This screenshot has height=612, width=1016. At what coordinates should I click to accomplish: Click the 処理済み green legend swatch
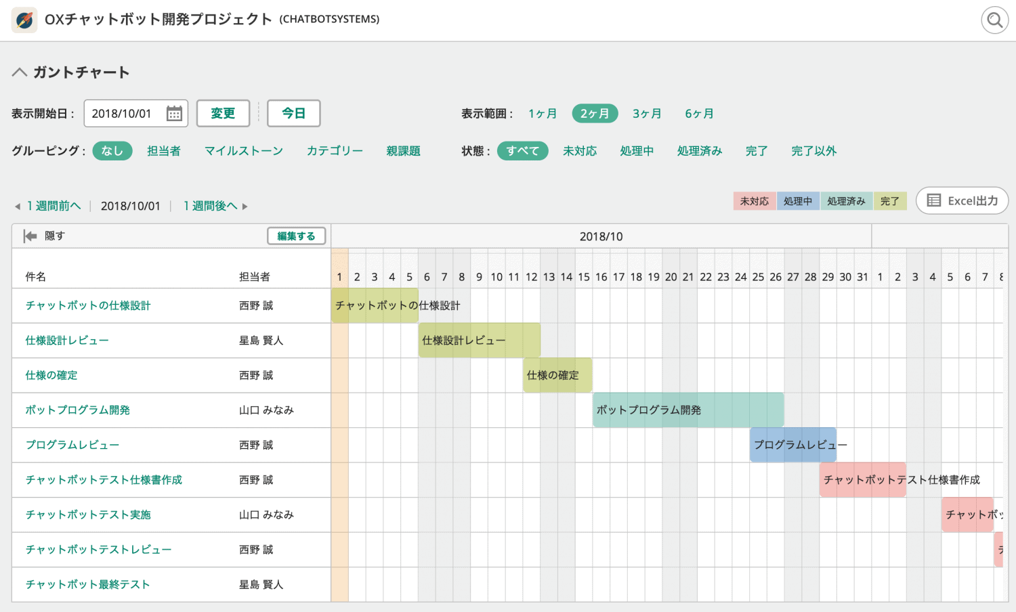847,201
